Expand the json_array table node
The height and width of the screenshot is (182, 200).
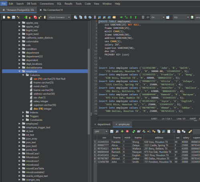20,138
